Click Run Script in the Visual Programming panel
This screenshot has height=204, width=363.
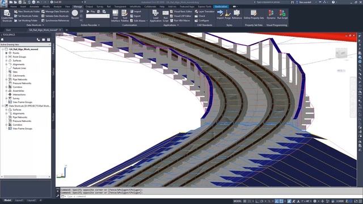[282, 14]
